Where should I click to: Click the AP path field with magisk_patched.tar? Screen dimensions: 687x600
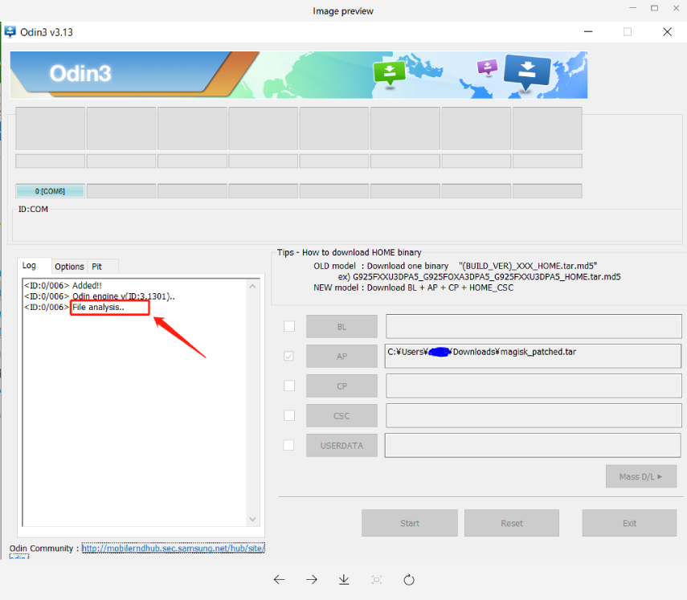(534, 356)
